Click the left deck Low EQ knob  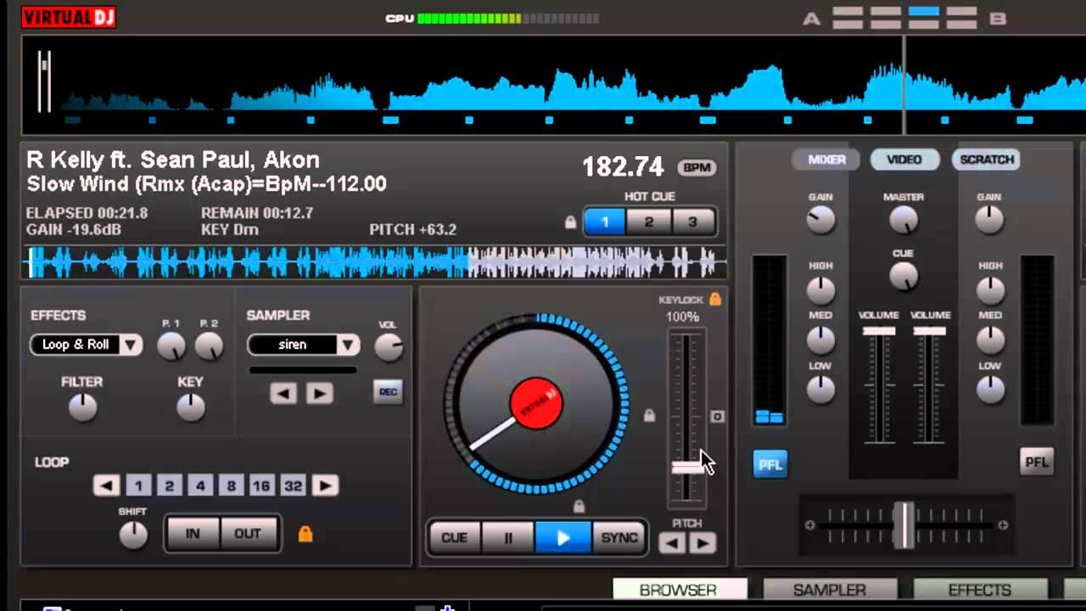(x=820, y=390)
